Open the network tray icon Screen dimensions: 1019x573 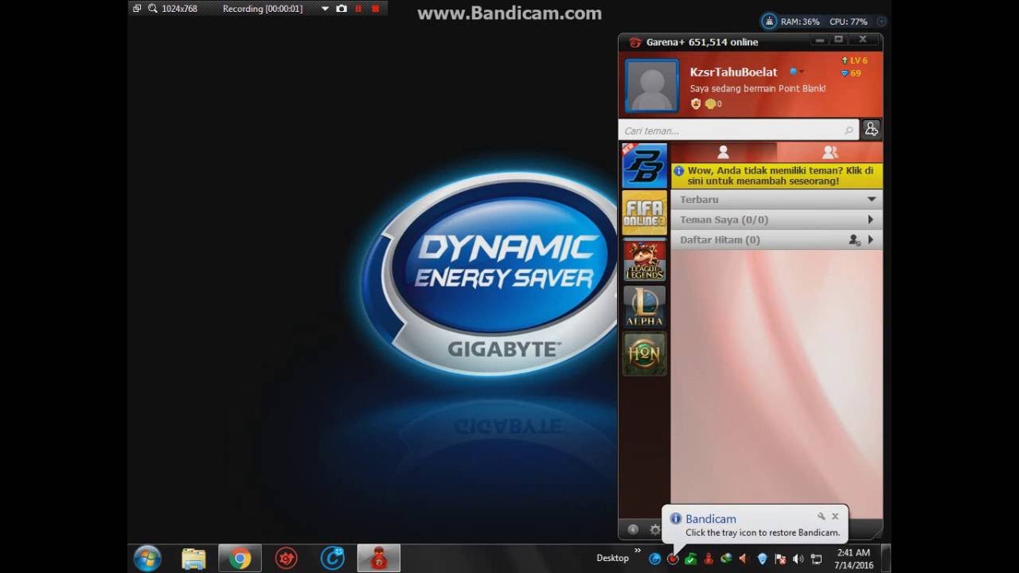[816, 559]
